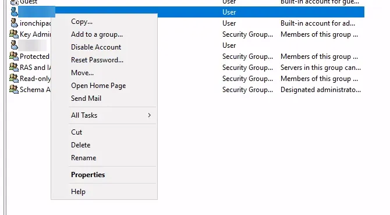Click the Key Admins group icon
390x215 pixels.
tap(14, 34)
